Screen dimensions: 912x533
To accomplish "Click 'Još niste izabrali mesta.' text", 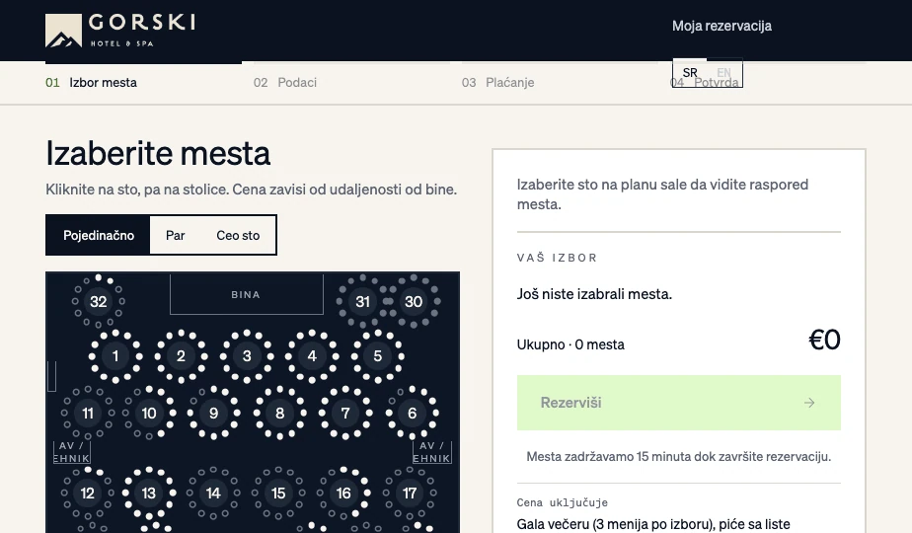I will [x=594, y=294].
